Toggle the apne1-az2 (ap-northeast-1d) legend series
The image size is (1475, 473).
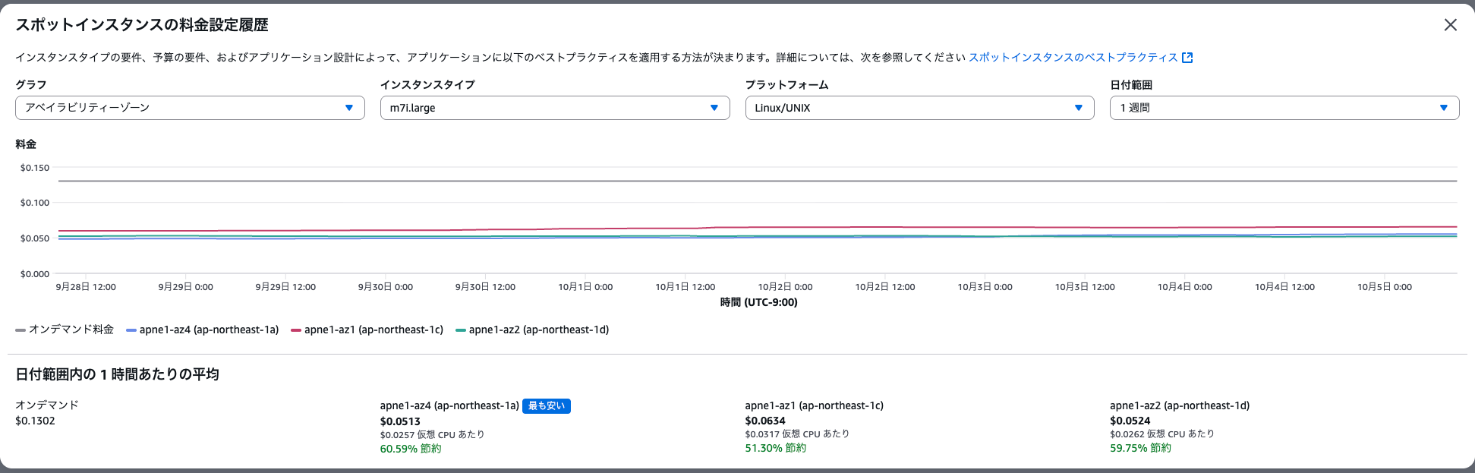coord(532,330)
